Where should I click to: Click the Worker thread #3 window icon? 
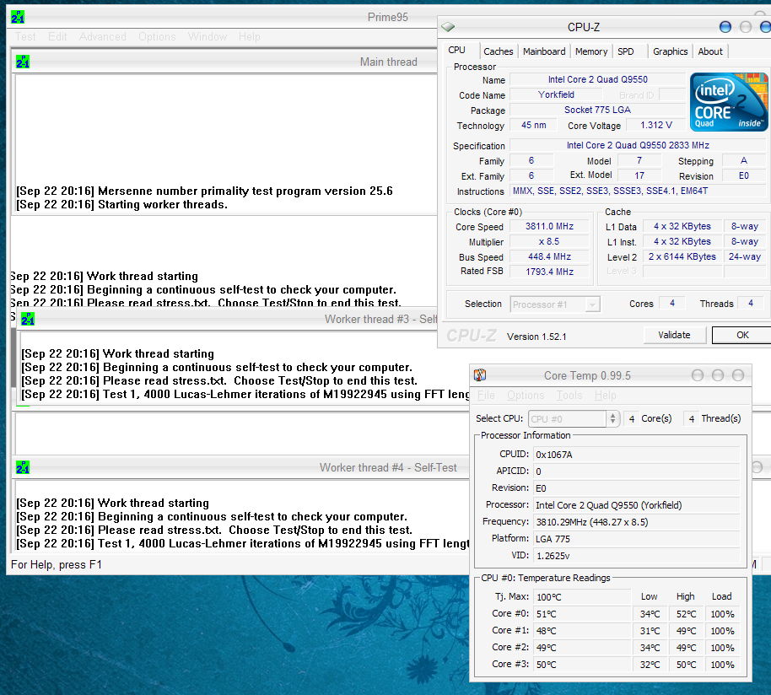coord(28,319)
